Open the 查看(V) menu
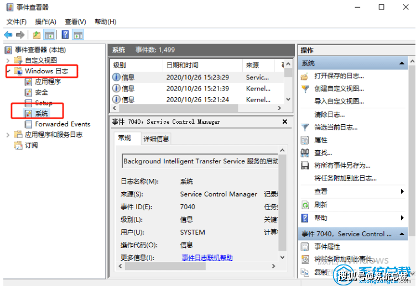 click(x=75, y=22)
